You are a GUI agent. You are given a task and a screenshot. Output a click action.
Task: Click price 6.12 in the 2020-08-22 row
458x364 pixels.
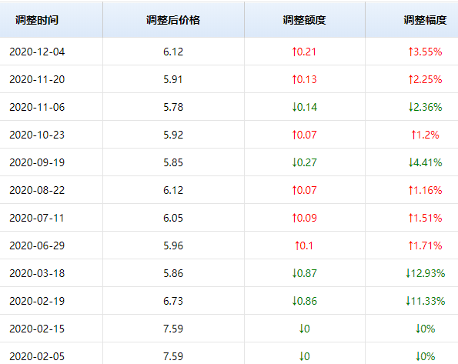pyautogui.click(x=173, y=190)
